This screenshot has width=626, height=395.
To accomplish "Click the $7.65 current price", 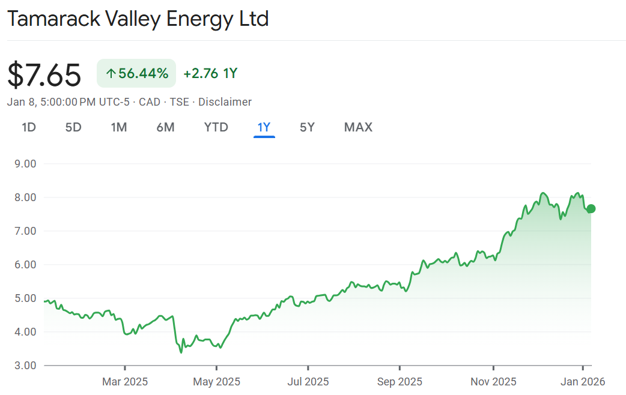I will point(44,75).
